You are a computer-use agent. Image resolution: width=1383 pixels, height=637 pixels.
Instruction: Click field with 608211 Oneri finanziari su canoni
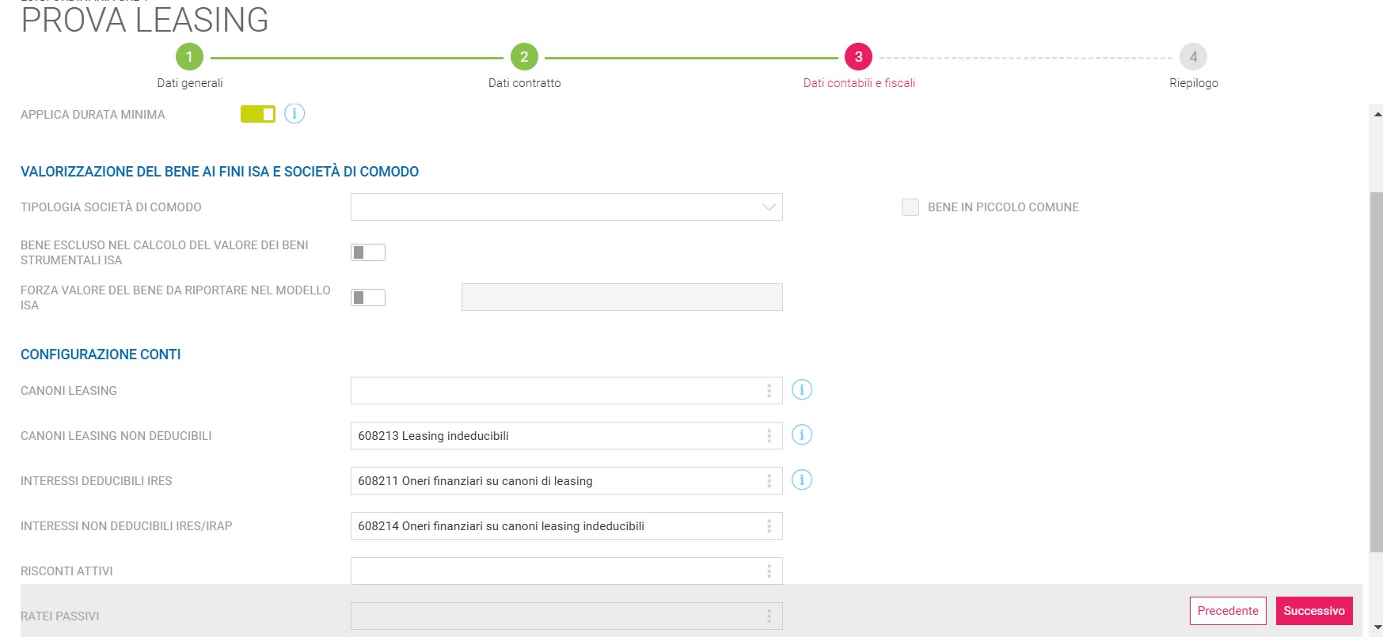click(567, 481)
